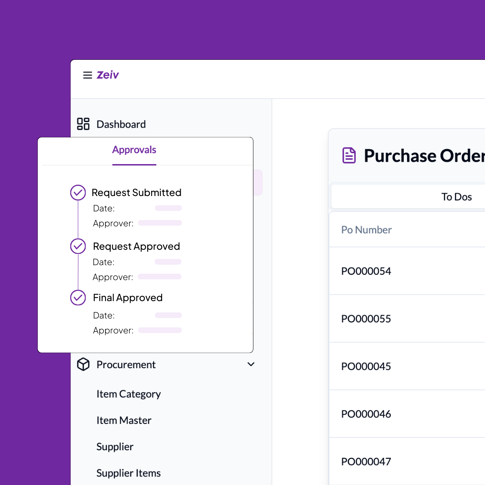Image resolution: width=485 pixels, height=485 pixels.
Task: Collapse the Procurement section chevron
Action: [251, 364]
